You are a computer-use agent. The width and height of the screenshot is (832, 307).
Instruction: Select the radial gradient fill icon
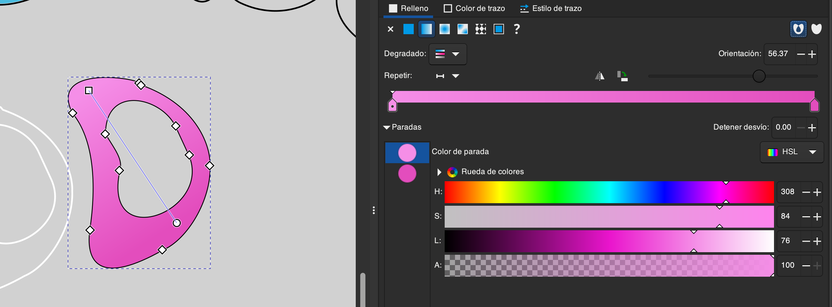tap(444, 29)
